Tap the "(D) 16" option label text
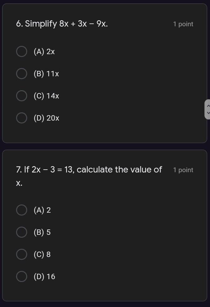The width and height of the screenshot is (210, 307). pos(44,277)
